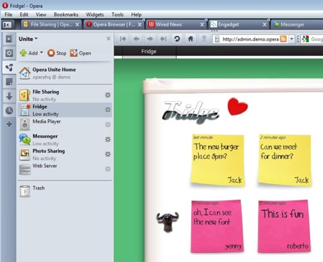The image size is (323, 262).
Task: Select the Web Server service
Action: point(65,169)
